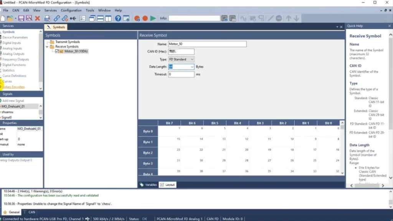Select the zhuansu signal in the list
393x221 pixels.
click(8, 112)
